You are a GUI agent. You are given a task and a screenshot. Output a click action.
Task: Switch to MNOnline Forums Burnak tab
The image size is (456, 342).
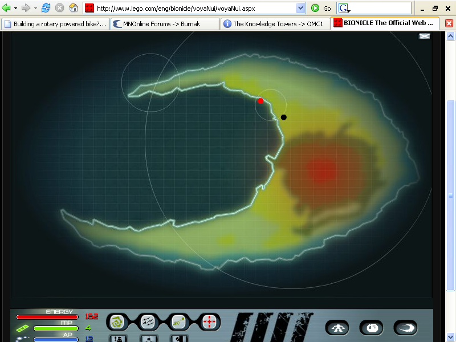(x=165, y=24)
